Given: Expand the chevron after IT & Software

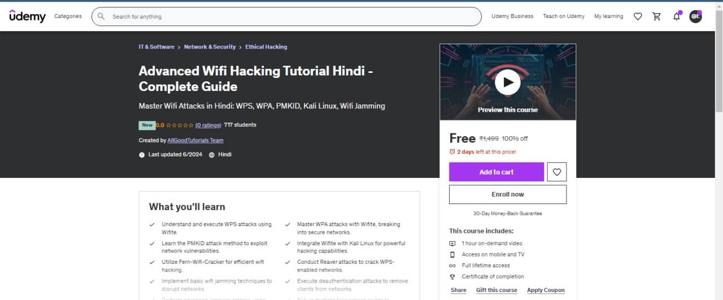Looking at the screenshot, I should point(179,47).
